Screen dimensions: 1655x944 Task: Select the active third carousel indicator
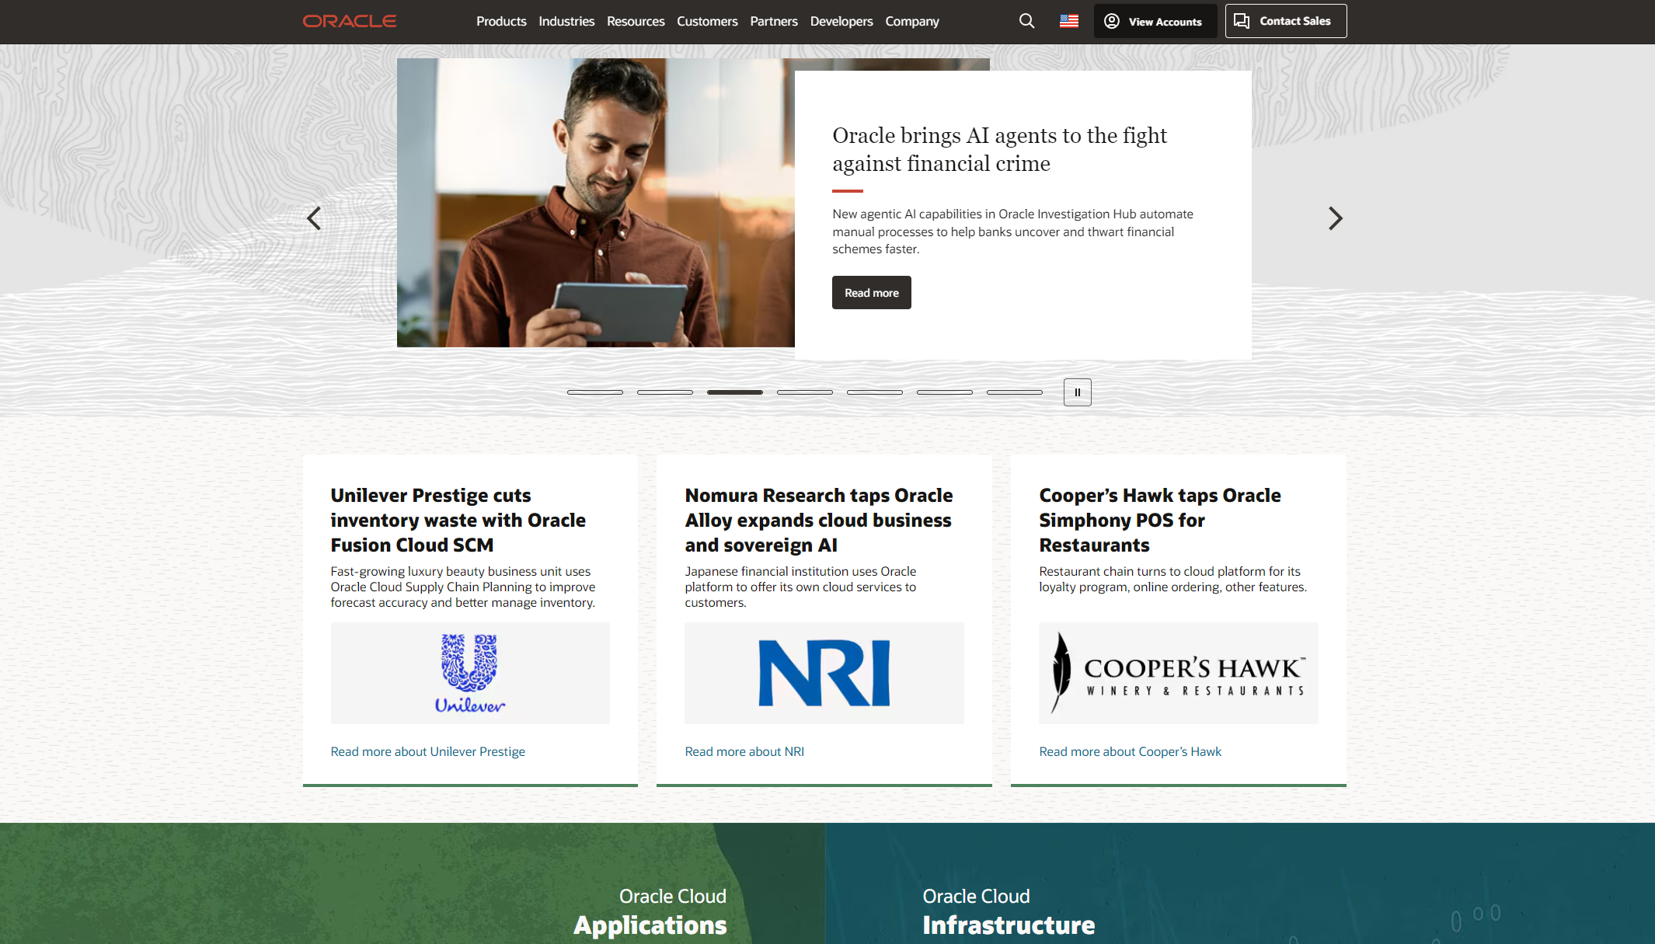pos(735,392)
